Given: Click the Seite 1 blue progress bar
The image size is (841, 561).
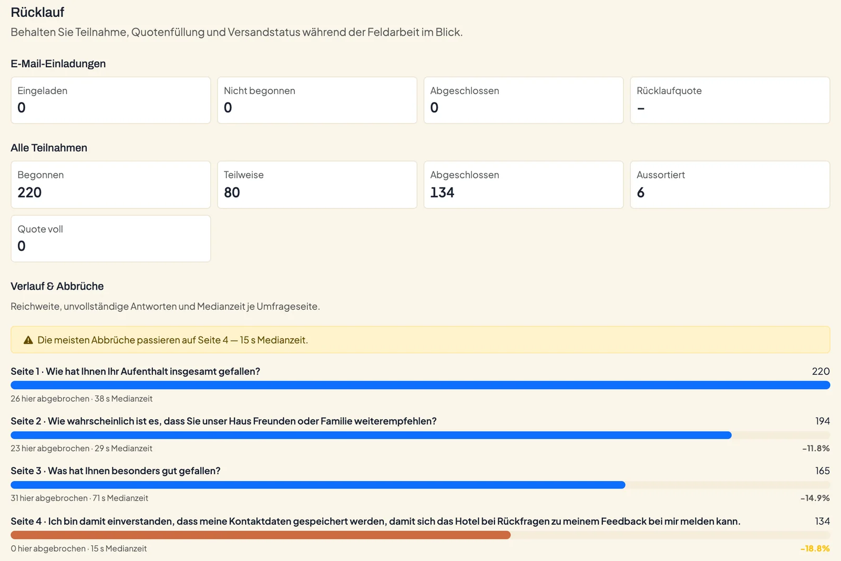Looking at the screenshot, I should [x=420, y=385].
